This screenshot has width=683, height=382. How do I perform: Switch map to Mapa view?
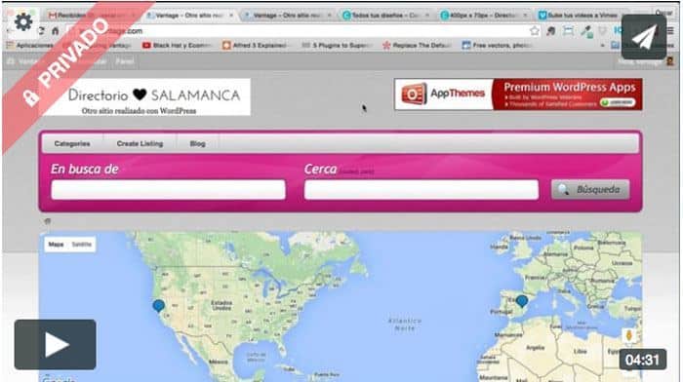click(57, 245)
